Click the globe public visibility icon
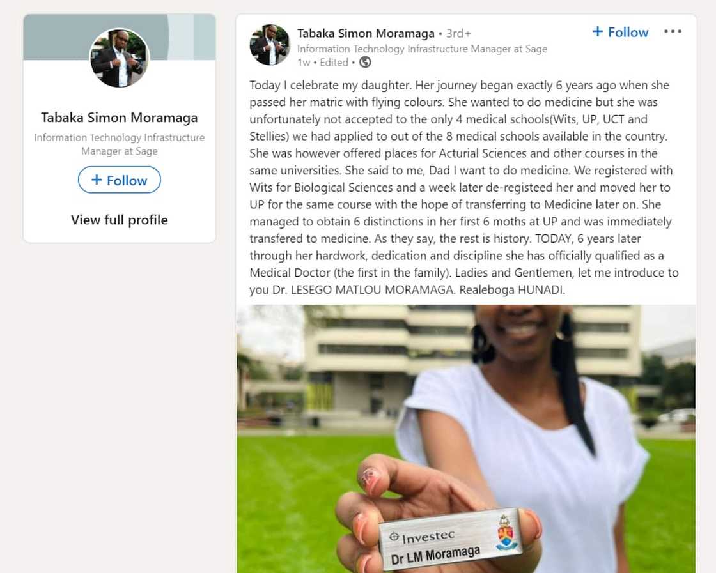The width and height of the screenshot is (716, 573). pos(365,62)
